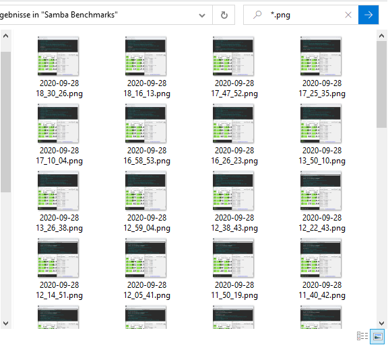388x345 pixels.
Task: Click file name label 11_50_19.png
Action: 234,296
